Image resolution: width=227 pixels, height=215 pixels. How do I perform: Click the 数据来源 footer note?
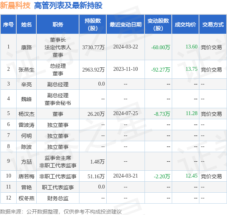pos(61,212)
